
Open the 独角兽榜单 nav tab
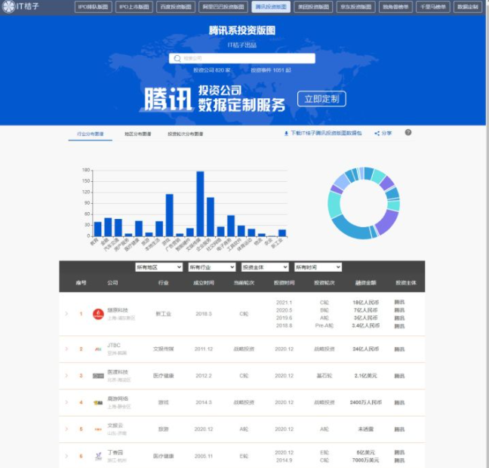click(395, 7)
